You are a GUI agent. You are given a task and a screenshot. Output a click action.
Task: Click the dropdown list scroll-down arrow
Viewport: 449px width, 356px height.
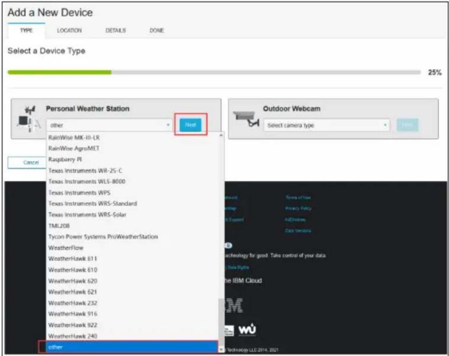(221, 350)
